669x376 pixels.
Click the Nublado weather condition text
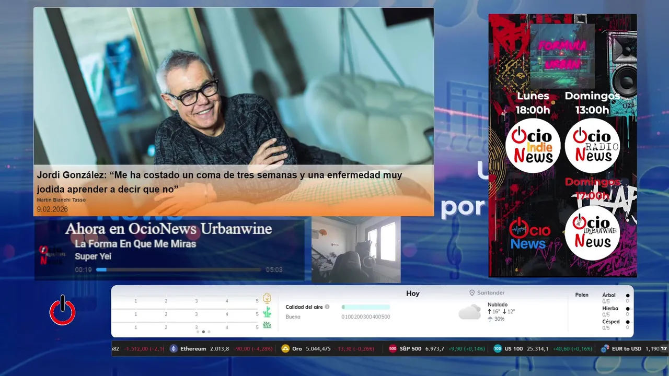tap(498, 304)
